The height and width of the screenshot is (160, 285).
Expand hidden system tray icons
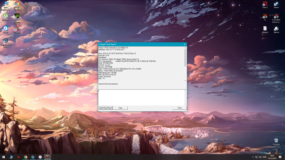coord(253,157)
